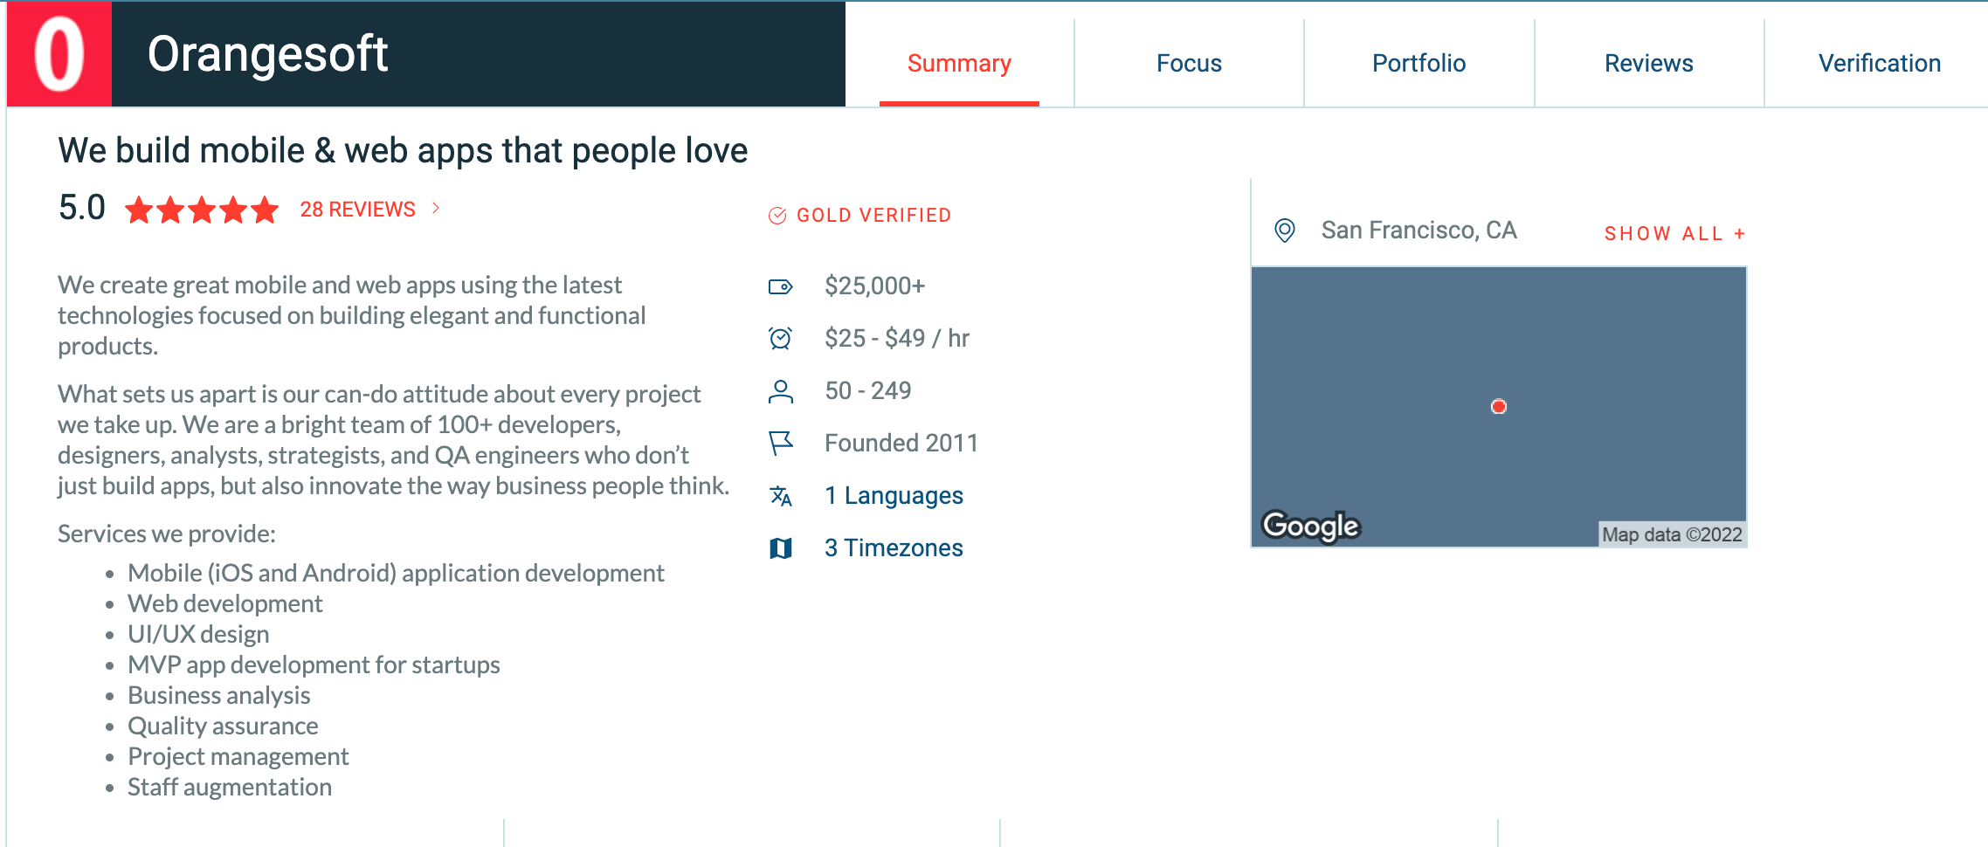Click the timezones map icon
The image size is (1988, 847).
(x=780, y=548)
